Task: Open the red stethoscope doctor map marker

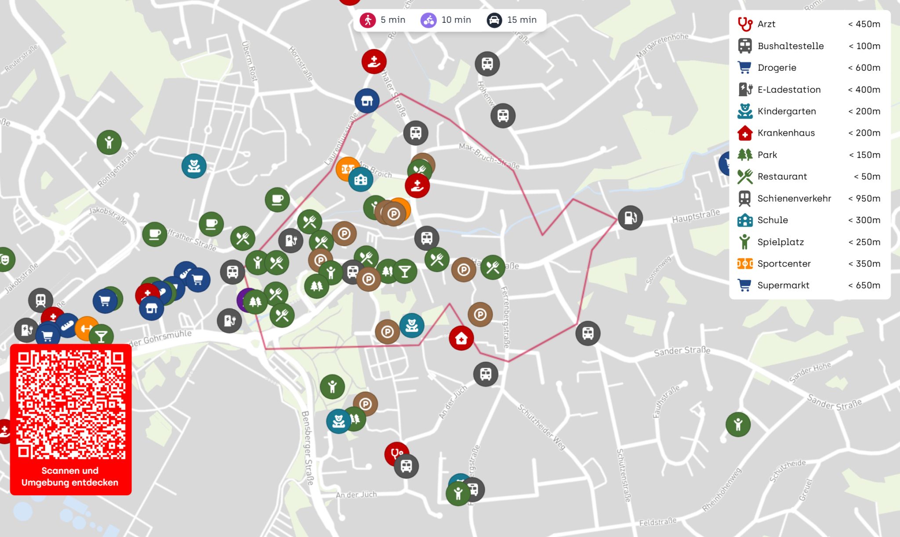Action: coord(396,453)
